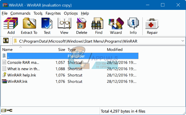Click the WinRAR.lnk books icon
Image resolution: width=186 pixels, height=115 pixels.
[4, 81]
